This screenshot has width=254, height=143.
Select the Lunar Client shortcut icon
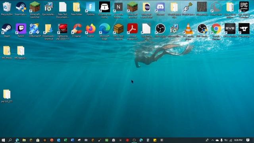coord(216,7)
